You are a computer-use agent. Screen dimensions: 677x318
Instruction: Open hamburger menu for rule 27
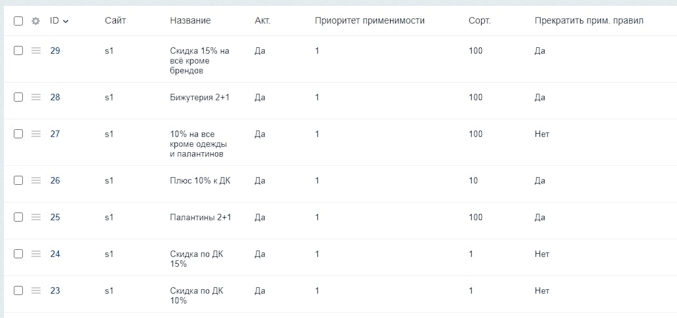point(36,134)
